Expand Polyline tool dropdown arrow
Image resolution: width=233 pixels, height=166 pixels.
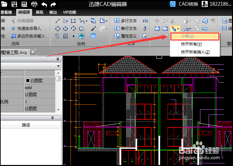coord(87,21)
